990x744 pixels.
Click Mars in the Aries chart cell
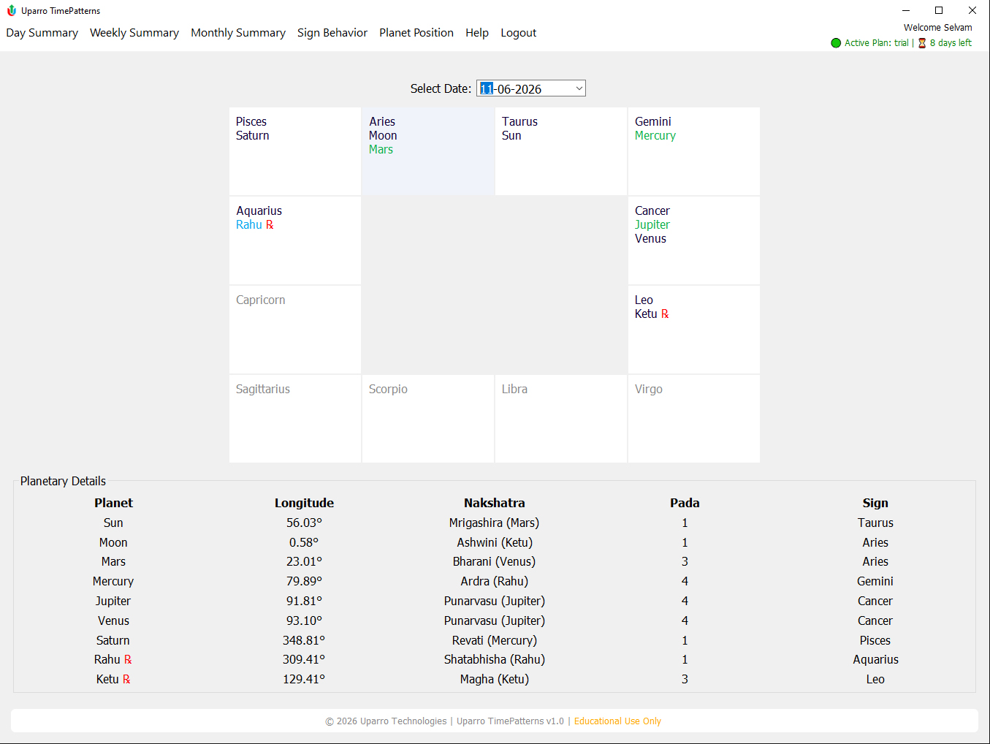[381, 149]
